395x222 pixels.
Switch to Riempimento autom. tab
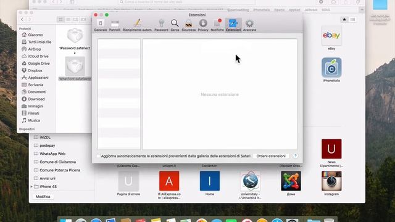point(137,25)
